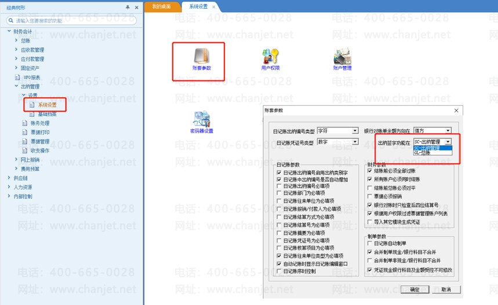The height and width of the screenshot is (305, 498).
Task: Open UFO报表 in the tree
Action: coord(32,78)
